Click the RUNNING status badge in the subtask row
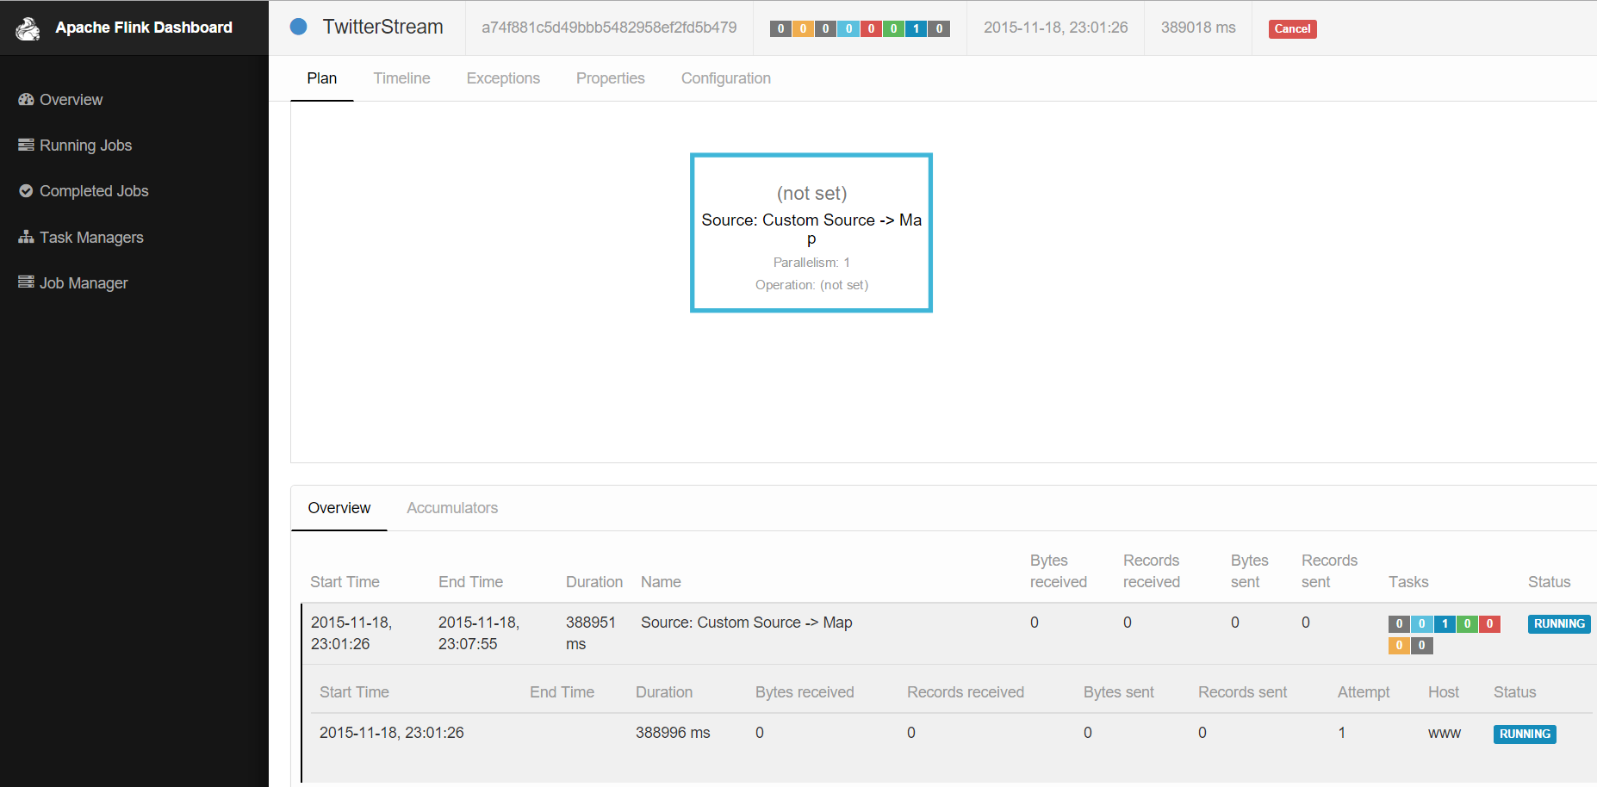 coord(1525,734)
